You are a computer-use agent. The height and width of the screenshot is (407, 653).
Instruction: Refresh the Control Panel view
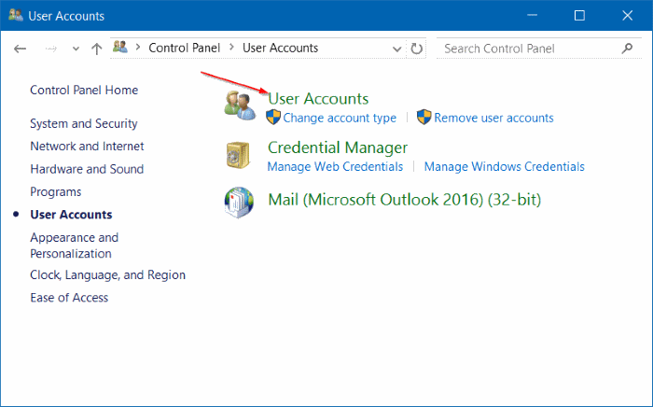click(x=416, y=49)
